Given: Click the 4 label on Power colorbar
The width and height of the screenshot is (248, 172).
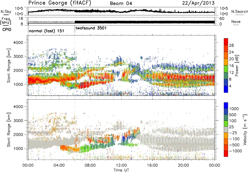Looking at the screenshot, I should click(x=230, y=86).
